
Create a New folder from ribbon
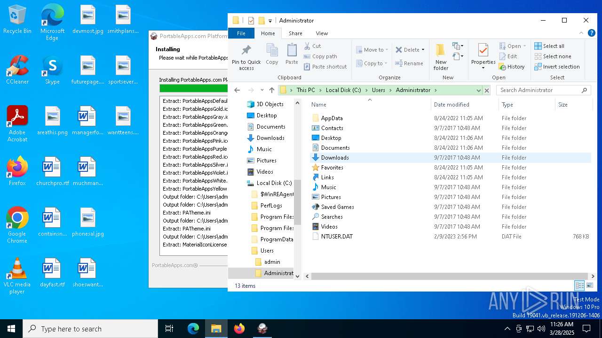(x=441, y=57)
